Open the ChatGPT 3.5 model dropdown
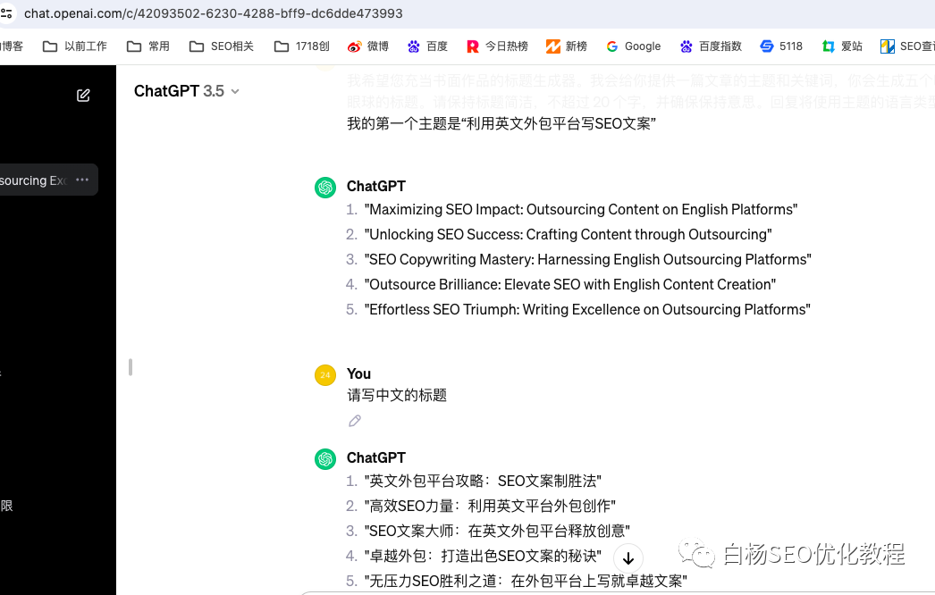935x595 pixels. coord(186,90)
